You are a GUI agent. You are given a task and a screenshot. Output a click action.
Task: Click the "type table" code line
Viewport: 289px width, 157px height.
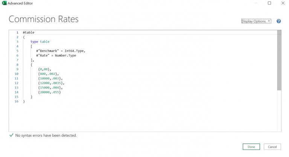[x=40, y=41]
